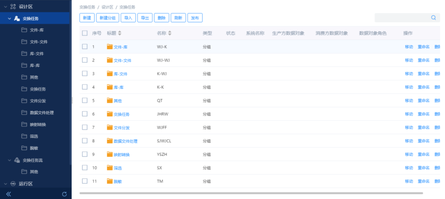Image resolution: width=445 pixels, height=199 pixels.
Task: Select 映射转换 in the sidebar tree
Action: (x=37, y=125)
